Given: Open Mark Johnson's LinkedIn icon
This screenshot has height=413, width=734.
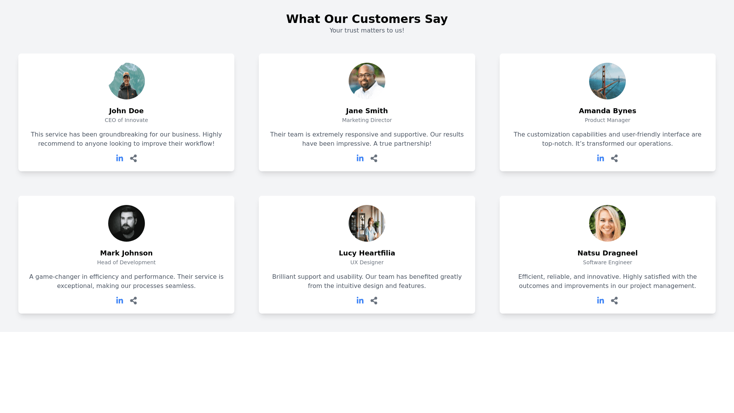Looking at the screenshot, I should (120, 301).
